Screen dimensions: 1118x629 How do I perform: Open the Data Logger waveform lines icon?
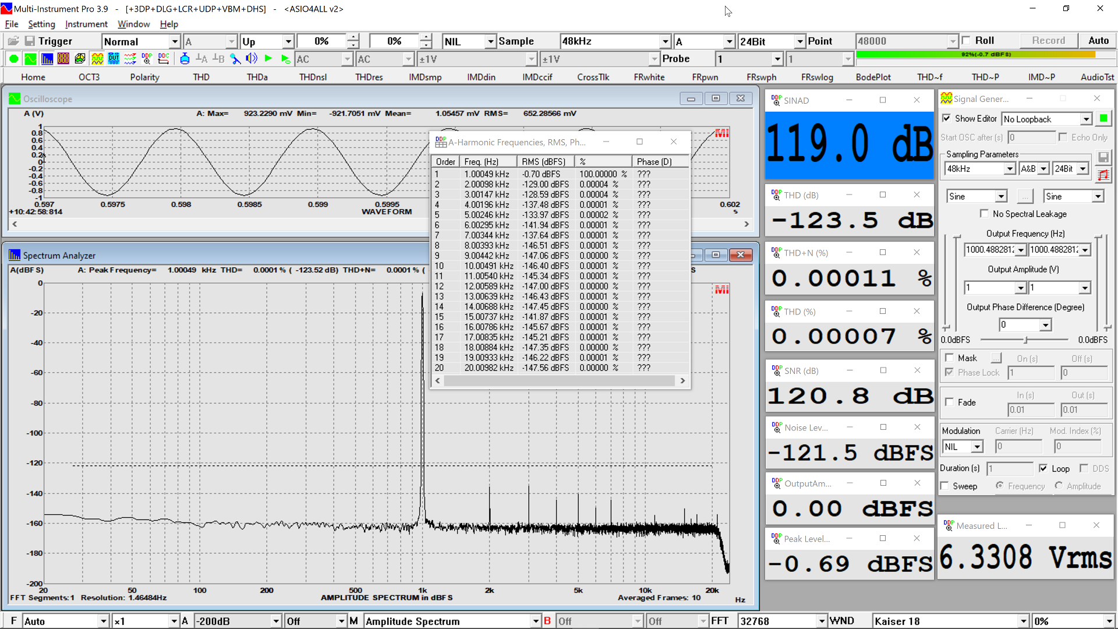click(x=130, y=58)
